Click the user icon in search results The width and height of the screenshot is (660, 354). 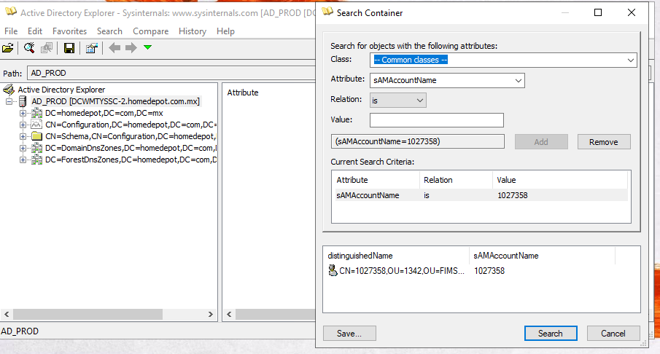333,270
